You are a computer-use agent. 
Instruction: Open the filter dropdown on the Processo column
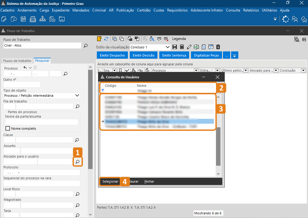pos(196,70)
